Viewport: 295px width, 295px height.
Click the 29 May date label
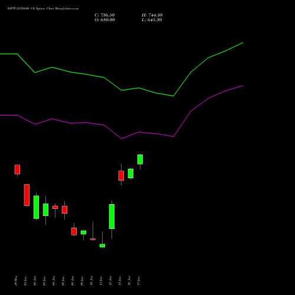16,281
